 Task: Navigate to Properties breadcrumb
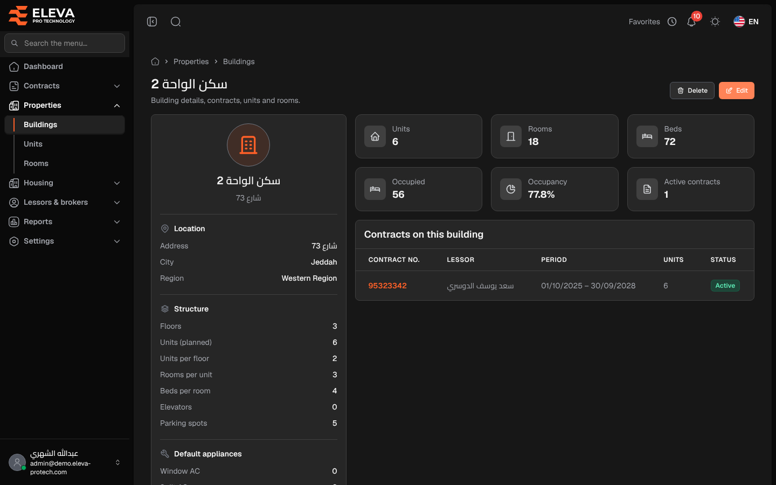click(x=191, y=61)
